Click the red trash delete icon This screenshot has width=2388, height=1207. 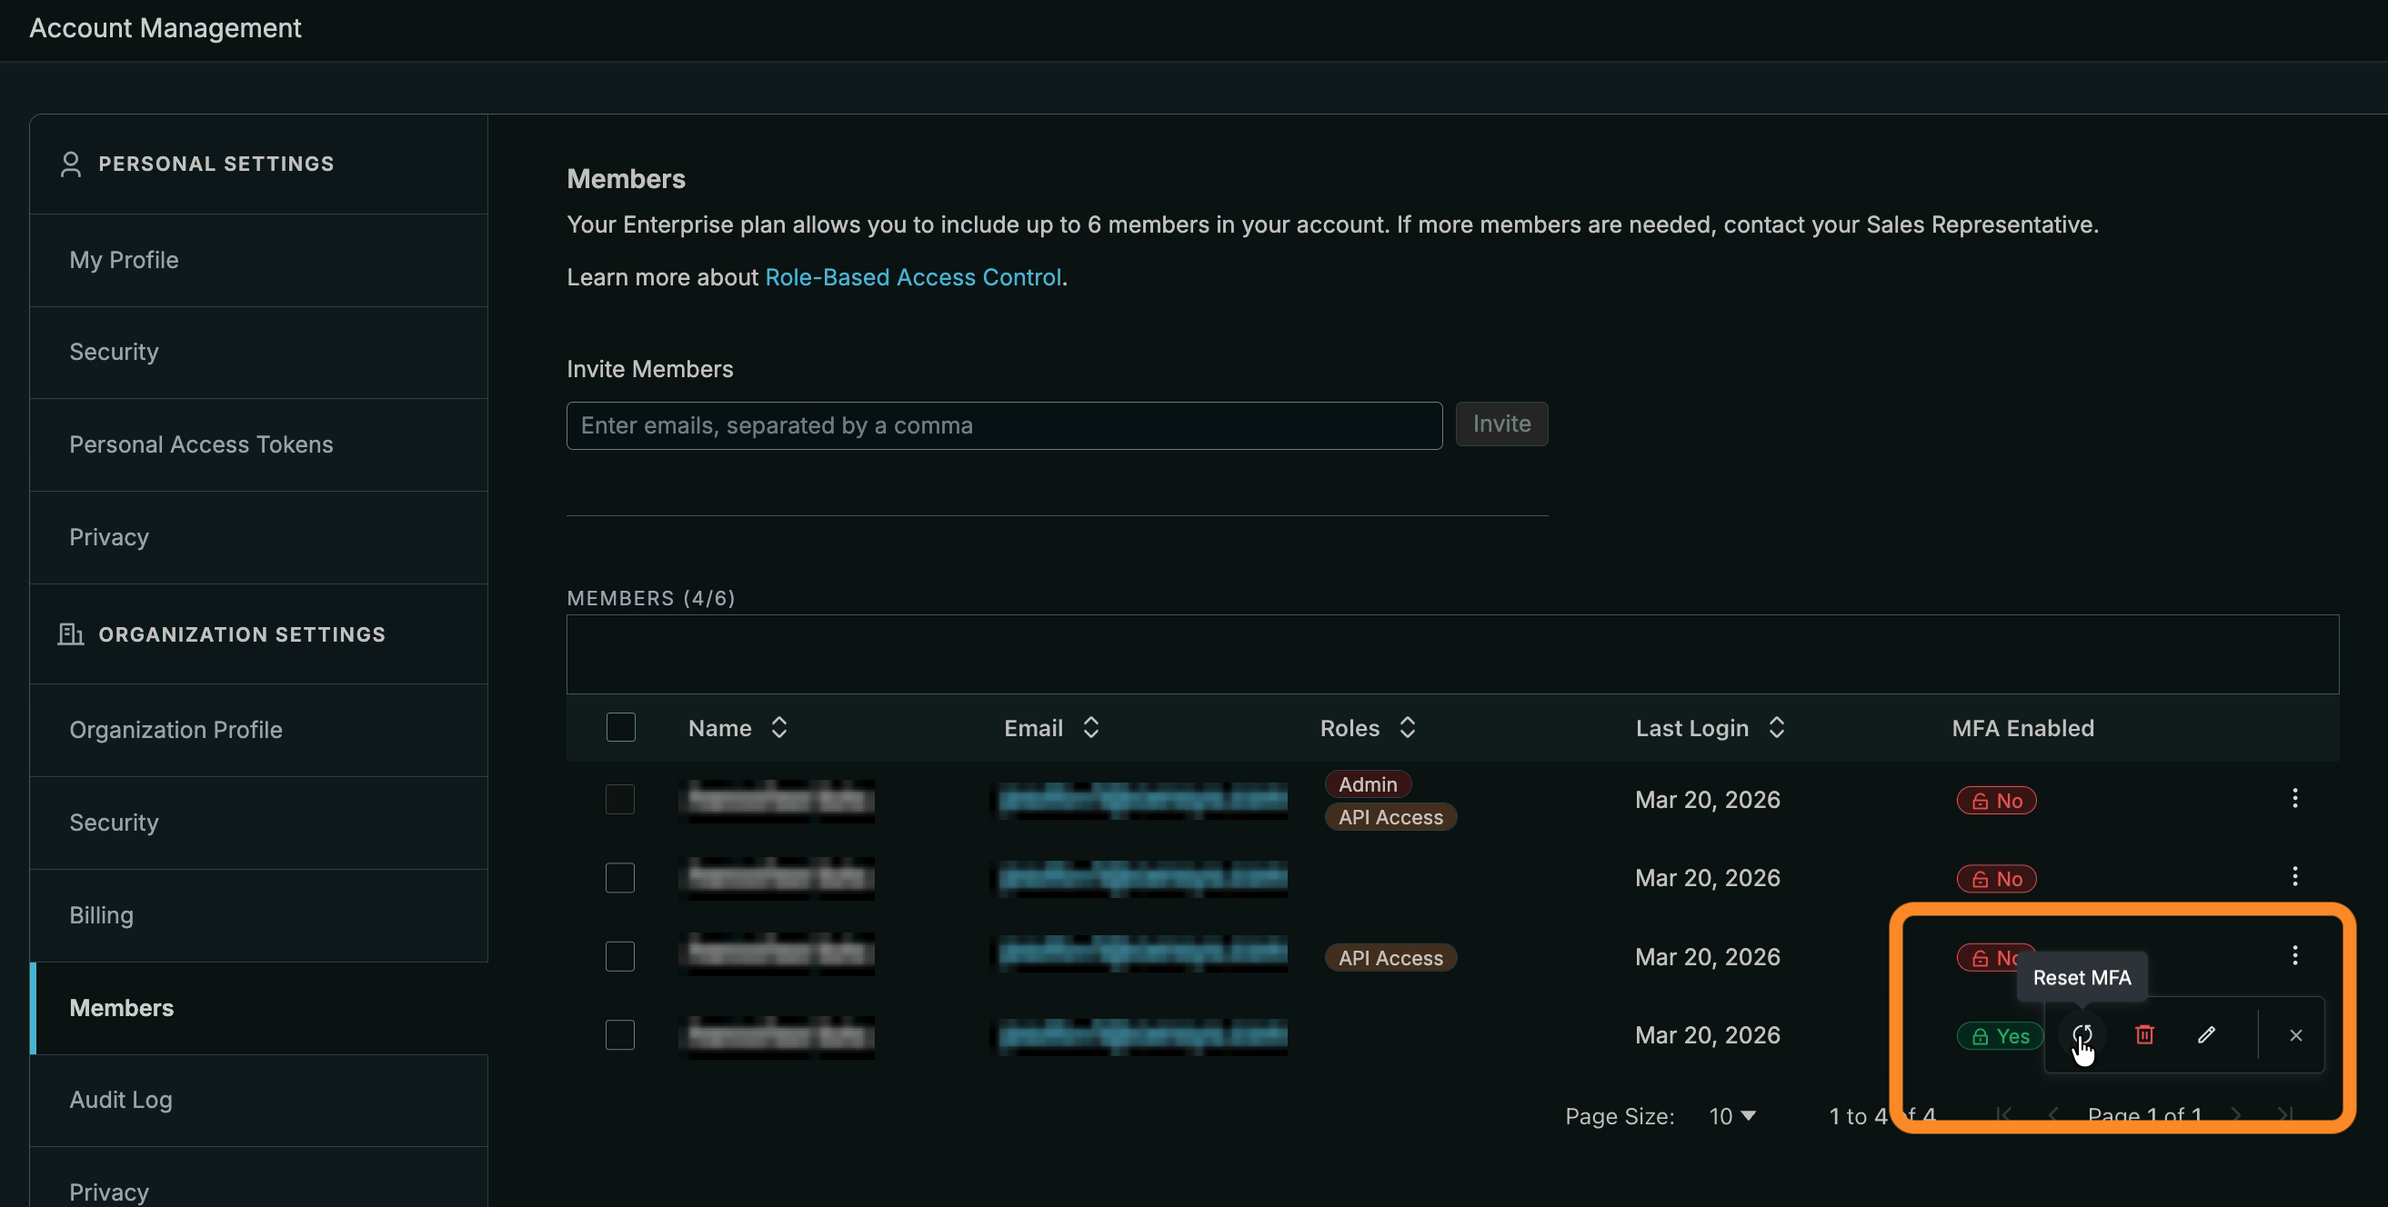pyautogui.click(x=2143, y=1033)
